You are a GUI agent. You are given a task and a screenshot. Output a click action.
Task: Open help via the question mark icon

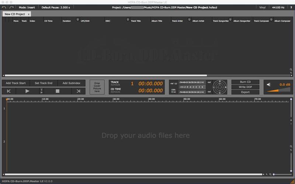click(291, 7)
